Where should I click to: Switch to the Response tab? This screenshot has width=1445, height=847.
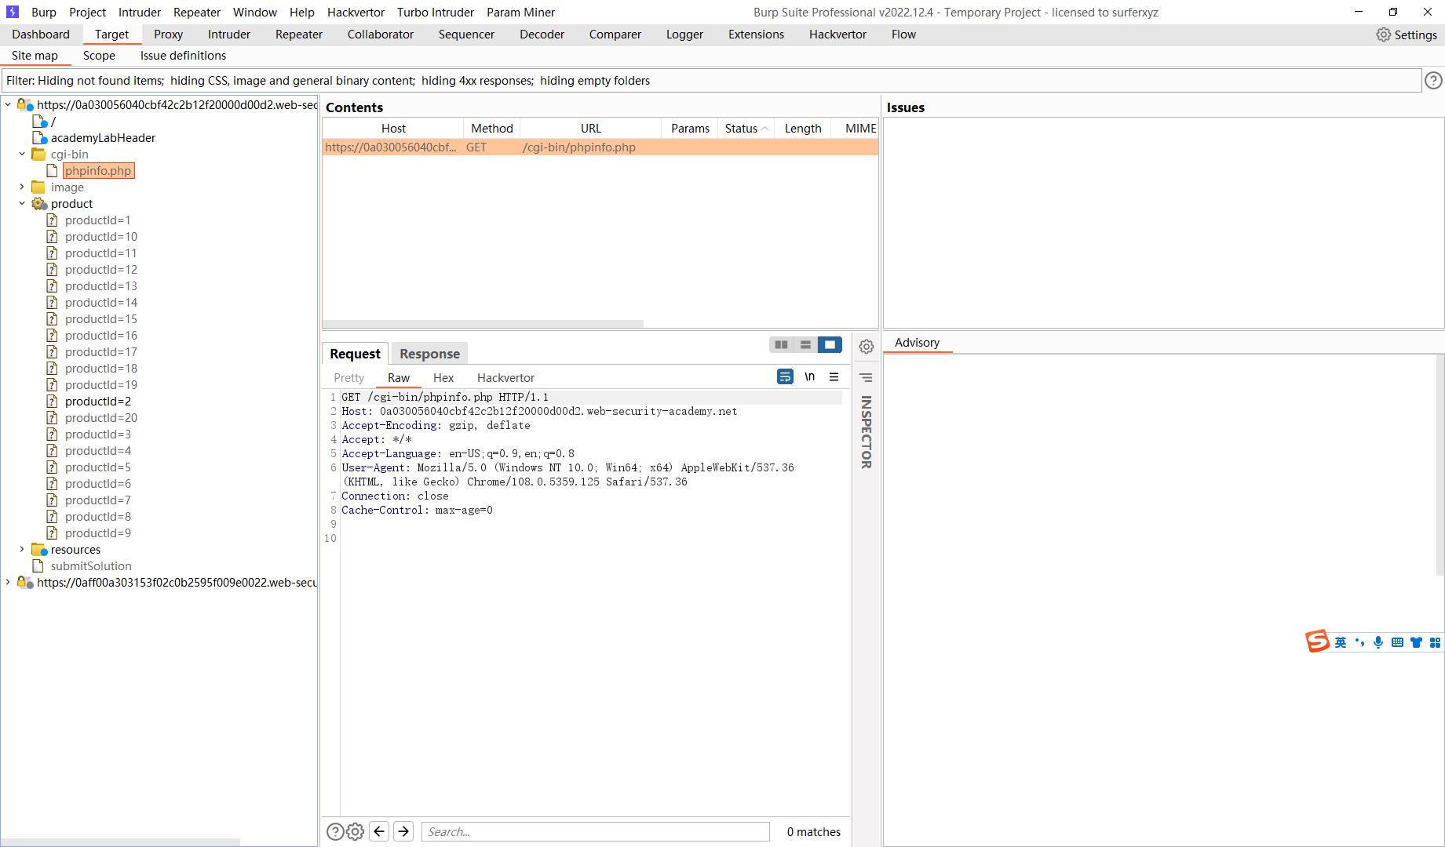(429, 354)
